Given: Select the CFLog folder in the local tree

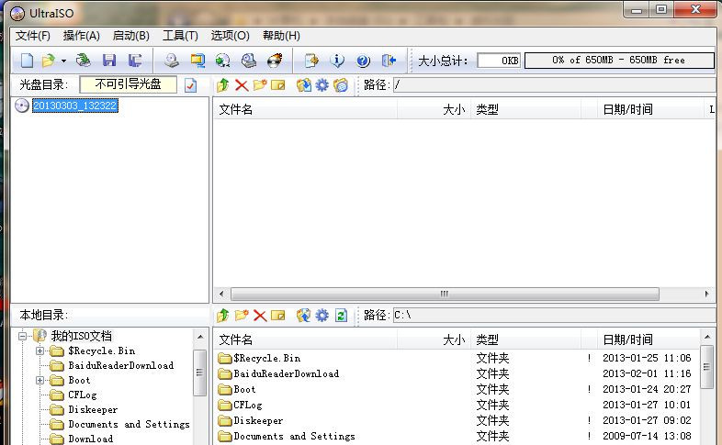Looking at the screenshot, I should click(x=83, y=395).
